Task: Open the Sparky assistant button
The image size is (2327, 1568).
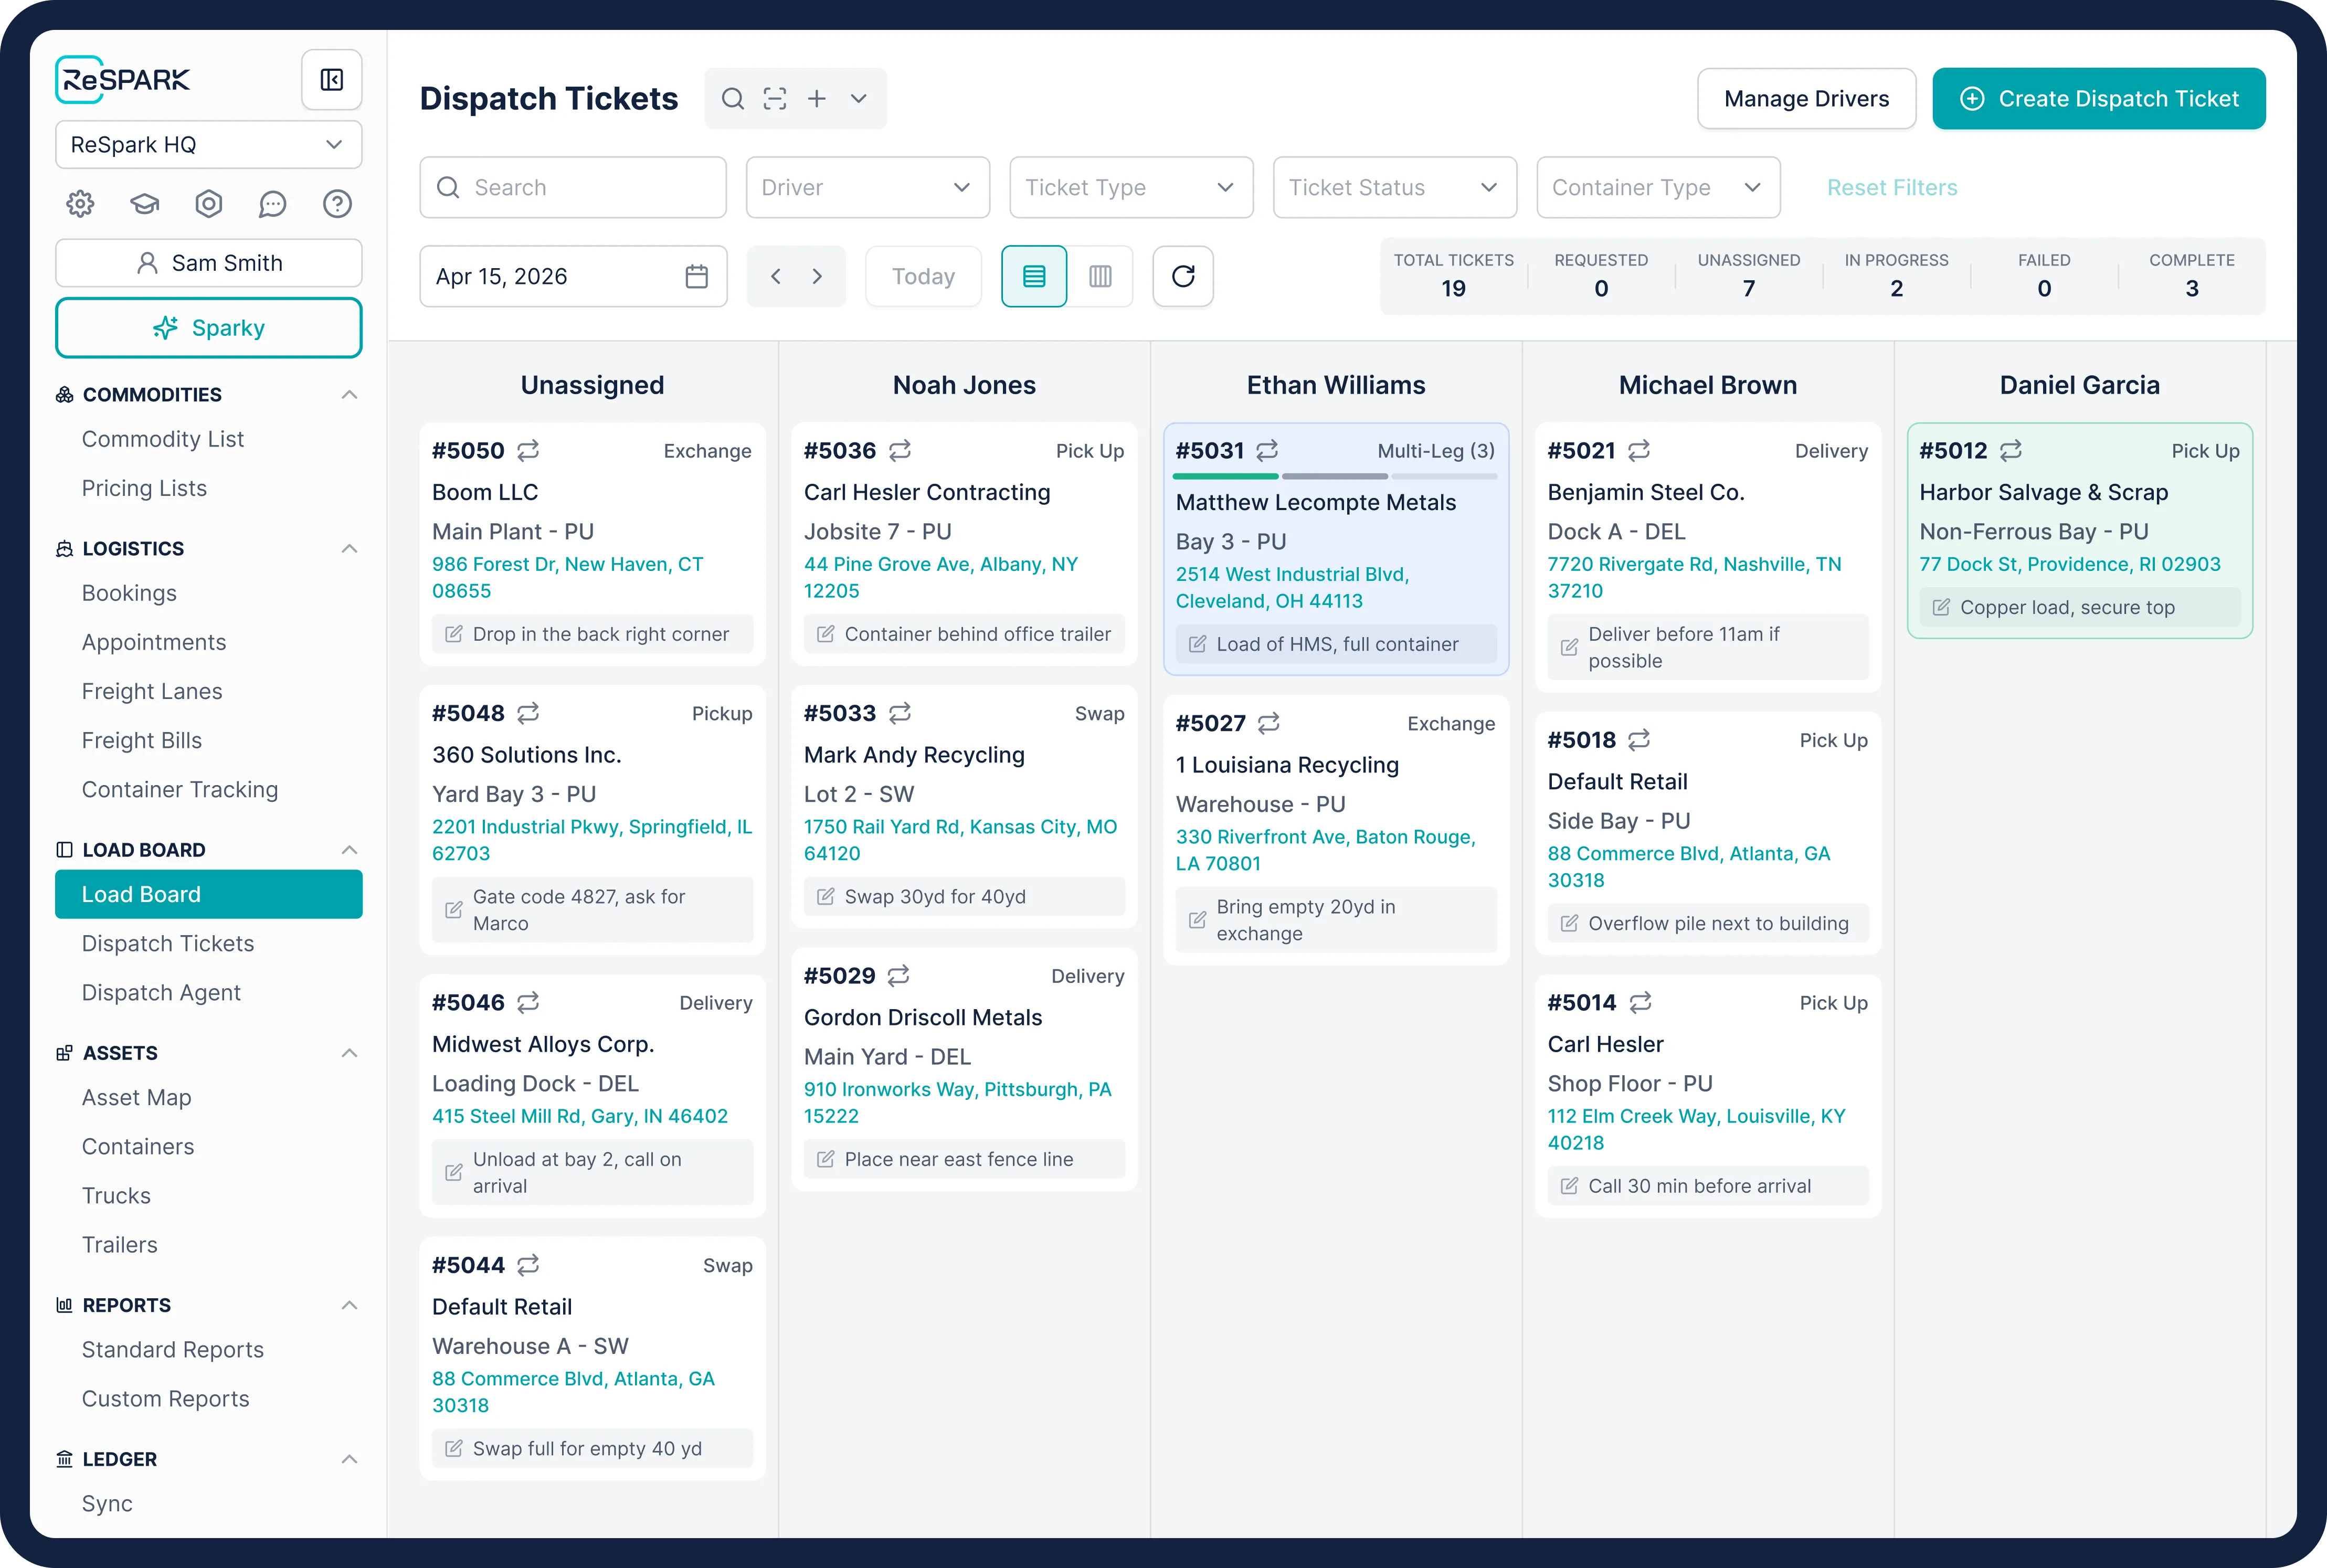Action: click(x=208, y=328)
